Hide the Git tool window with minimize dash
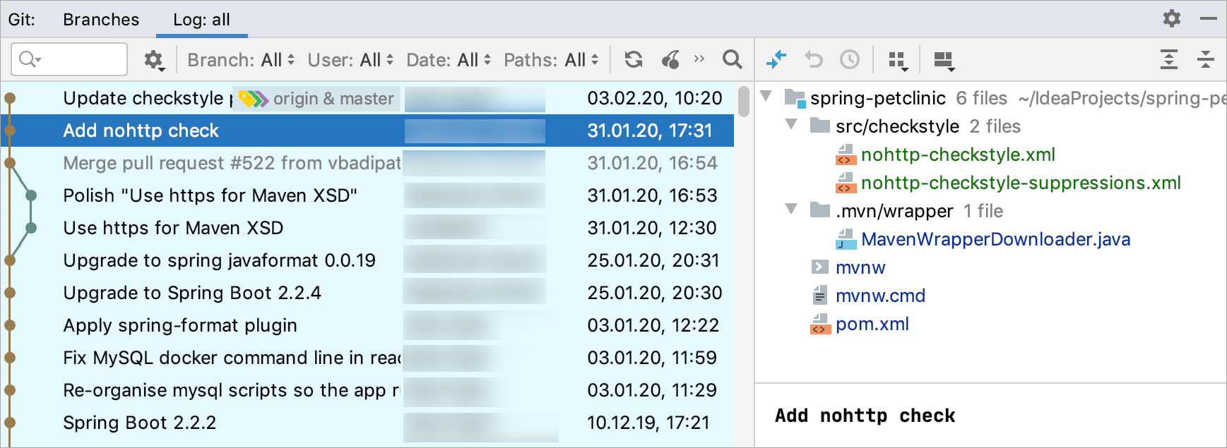The image size is (1227, 448). (x=1209, y=18)
